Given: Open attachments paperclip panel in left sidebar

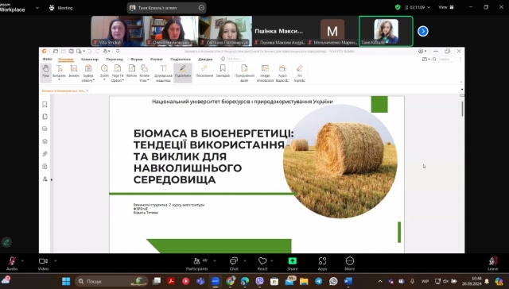Looking at the screenshot, I should click(x=45, y=154).
